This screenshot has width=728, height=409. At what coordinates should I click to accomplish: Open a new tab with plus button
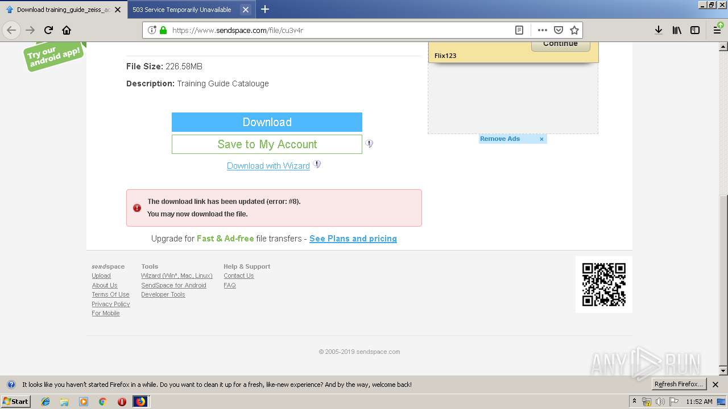pos(265,9)
